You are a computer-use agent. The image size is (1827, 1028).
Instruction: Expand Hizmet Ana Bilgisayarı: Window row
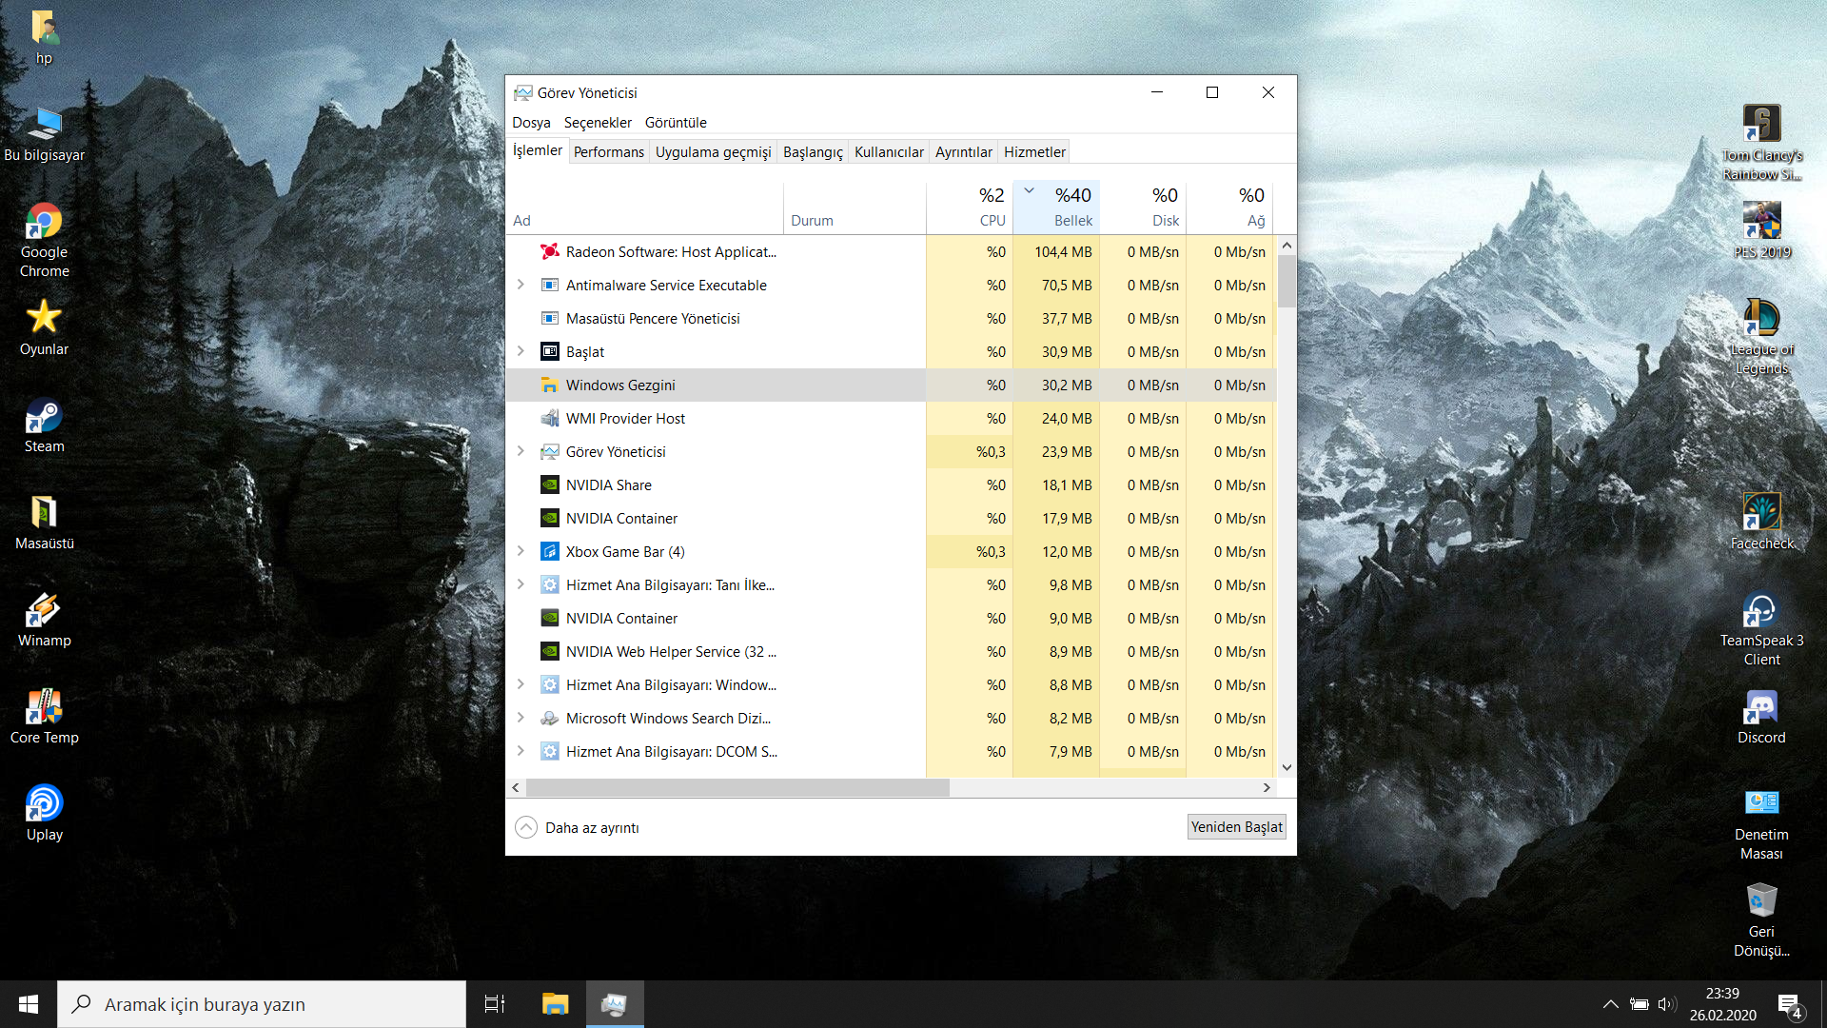521,684
